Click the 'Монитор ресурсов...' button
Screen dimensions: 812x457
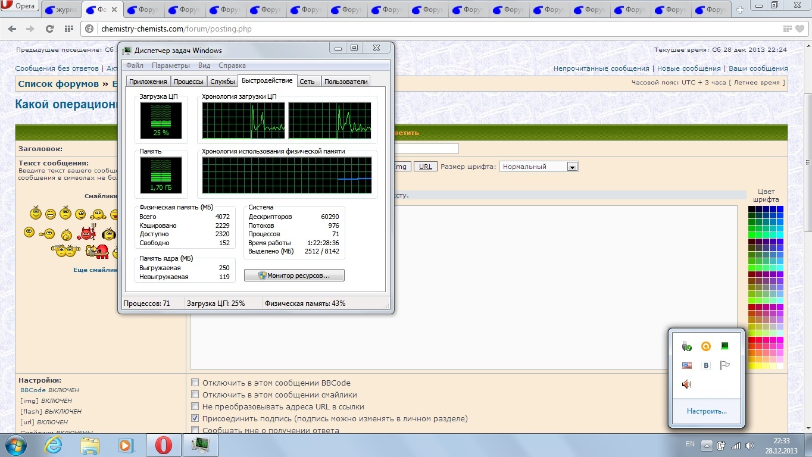click(x=294, y=276)
